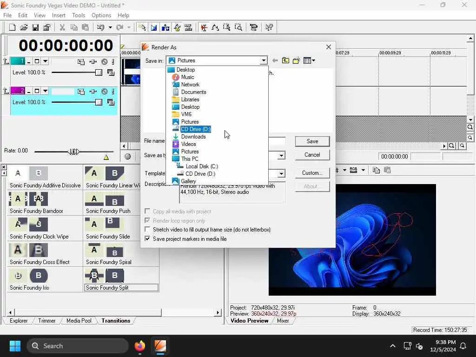Select Videos in the location list

coord(189,144)
